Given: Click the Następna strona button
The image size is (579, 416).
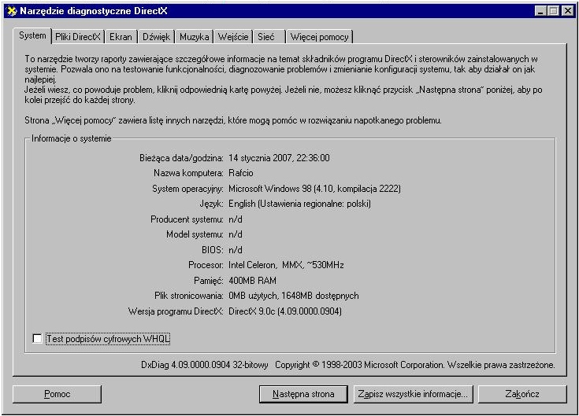Looking at the screenshot, I should (x=303, y=394).
